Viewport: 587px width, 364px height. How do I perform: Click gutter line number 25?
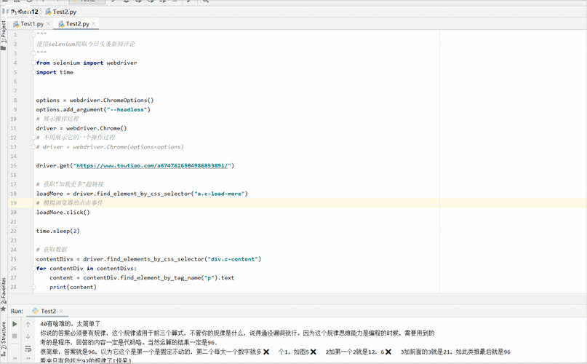point(14,259)
